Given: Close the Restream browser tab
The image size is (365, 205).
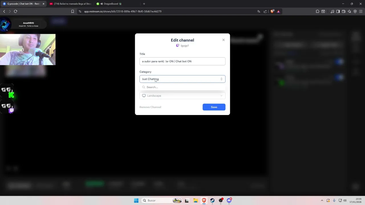Looking at the screenshot, I should coord(43,4).
